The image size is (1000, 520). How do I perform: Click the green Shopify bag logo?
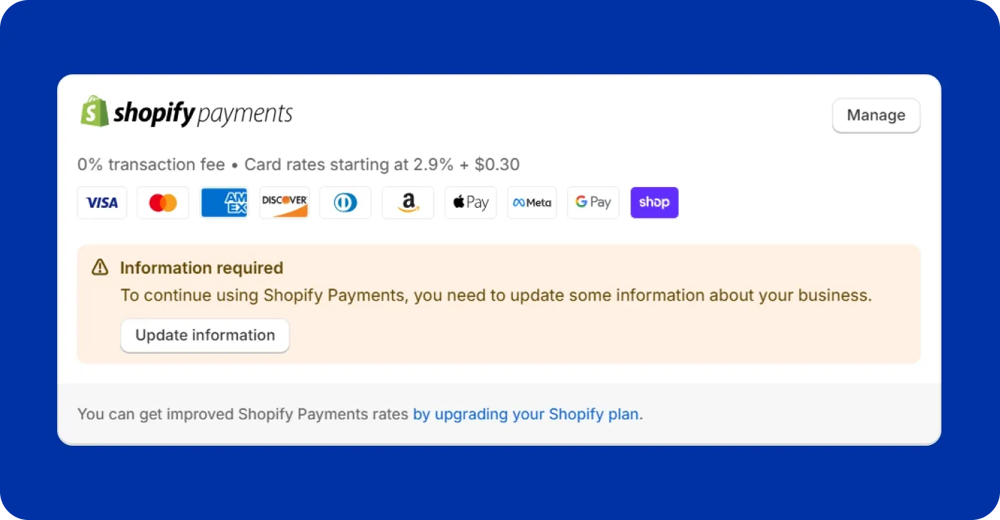click(x=95, y=111)
